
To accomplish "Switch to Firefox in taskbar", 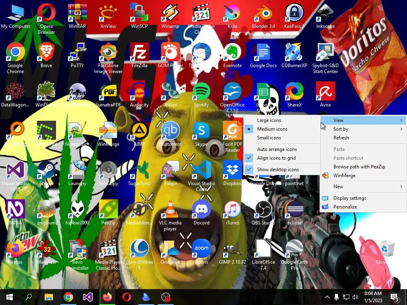I will [107, 297].
